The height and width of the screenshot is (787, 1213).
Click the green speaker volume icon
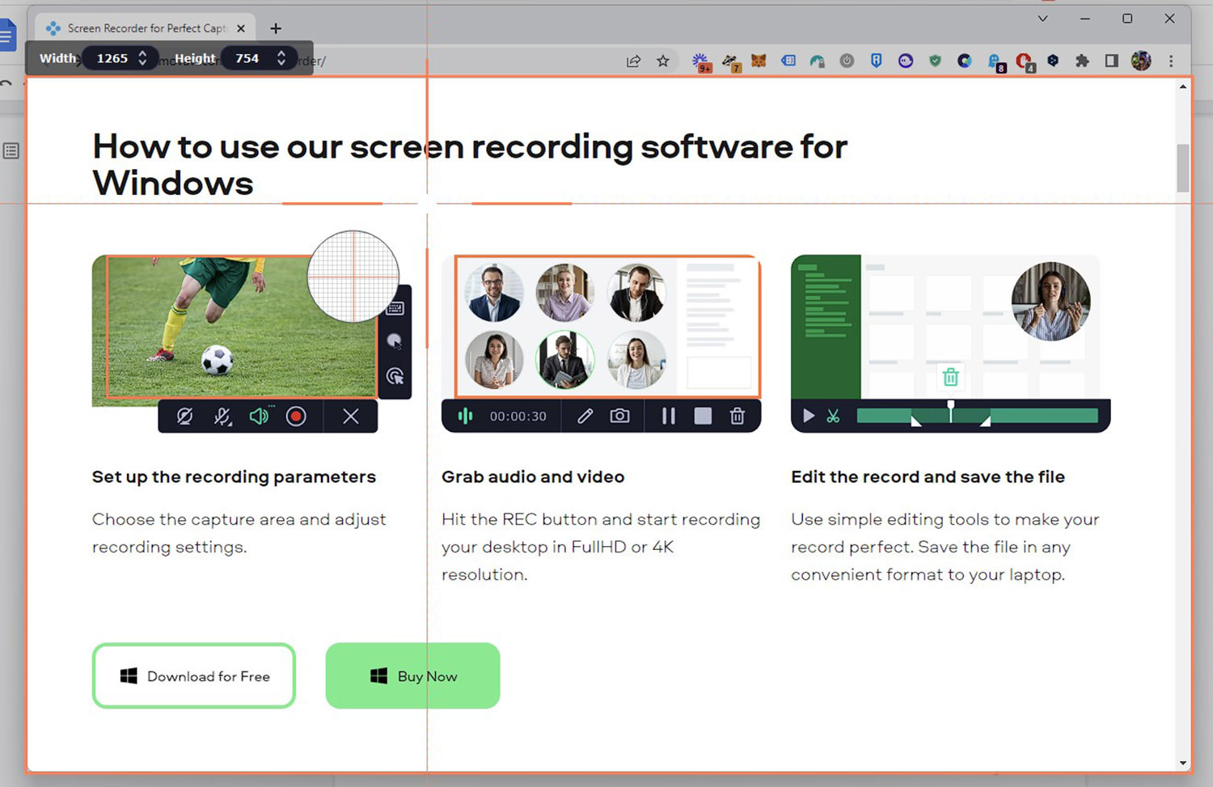260,416
